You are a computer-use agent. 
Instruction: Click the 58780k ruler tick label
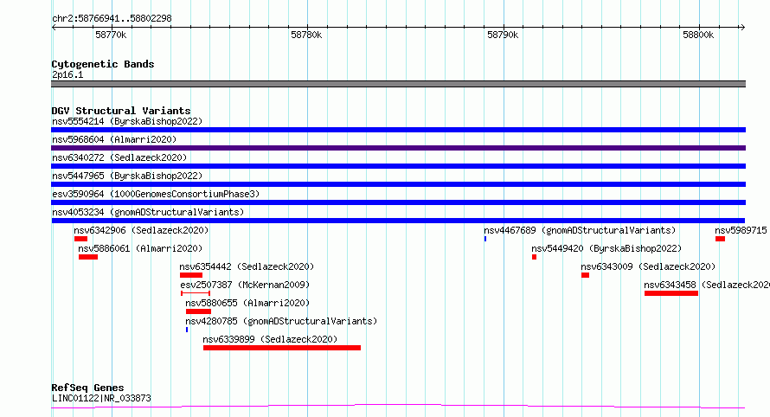306,35
